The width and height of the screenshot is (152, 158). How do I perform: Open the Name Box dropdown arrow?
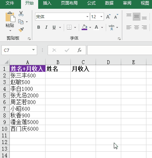coord(33,50)
